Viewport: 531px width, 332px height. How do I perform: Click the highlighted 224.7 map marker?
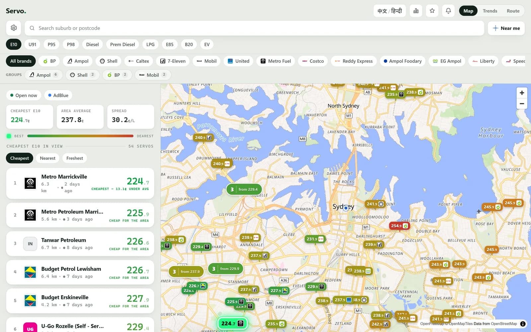coord(232,323)
